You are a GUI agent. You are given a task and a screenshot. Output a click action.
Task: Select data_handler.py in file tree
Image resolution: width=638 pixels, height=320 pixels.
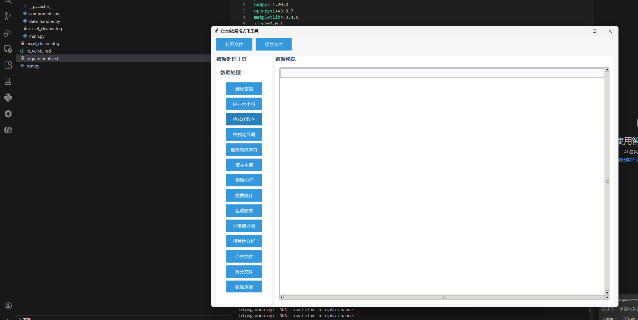tap(45, 21)
